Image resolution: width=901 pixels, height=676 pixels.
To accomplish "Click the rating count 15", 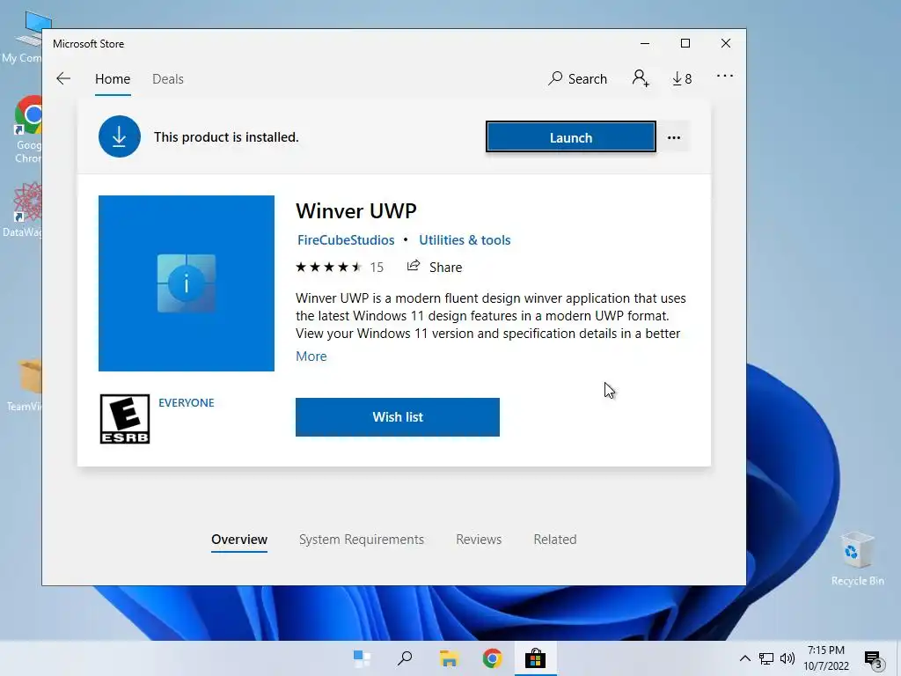I will pos(377,268).
